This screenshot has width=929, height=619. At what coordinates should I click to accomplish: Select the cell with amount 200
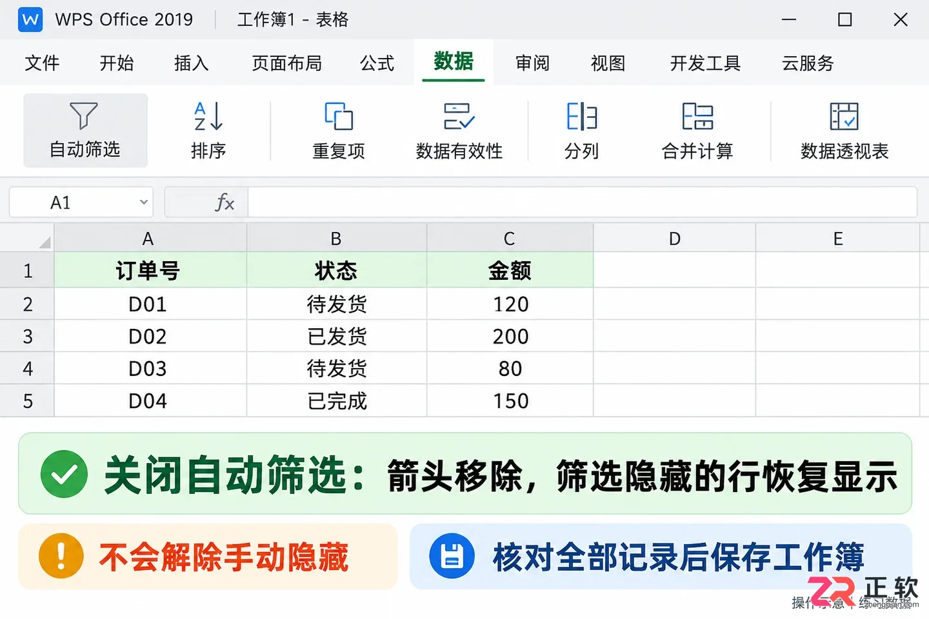(510, 336)
